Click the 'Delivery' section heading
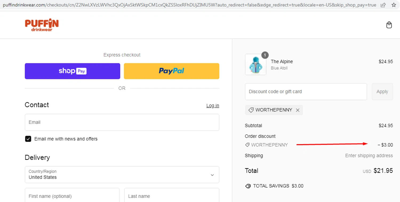Viewport: 400px width, 202px height. [x=37, y=157]
